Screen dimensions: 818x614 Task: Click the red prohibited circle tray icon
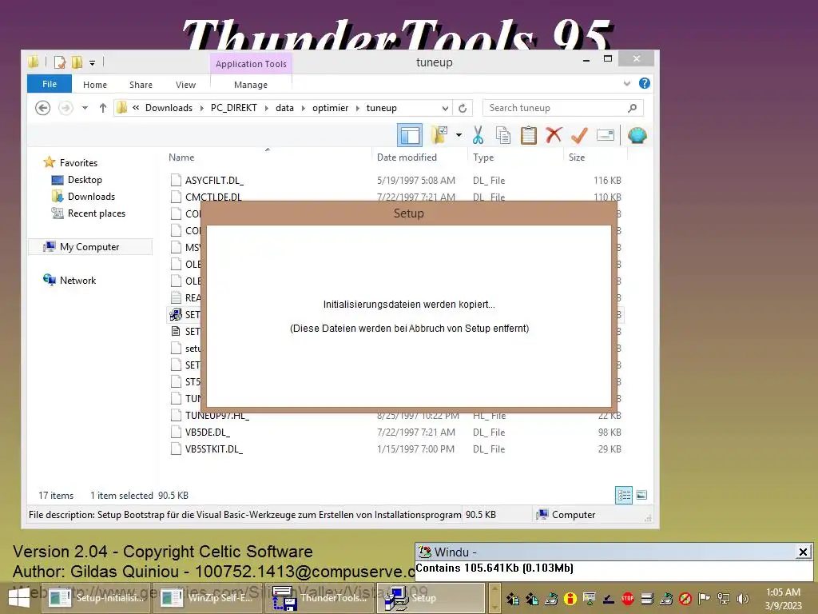pyautogui.click(x=685, y=598)
